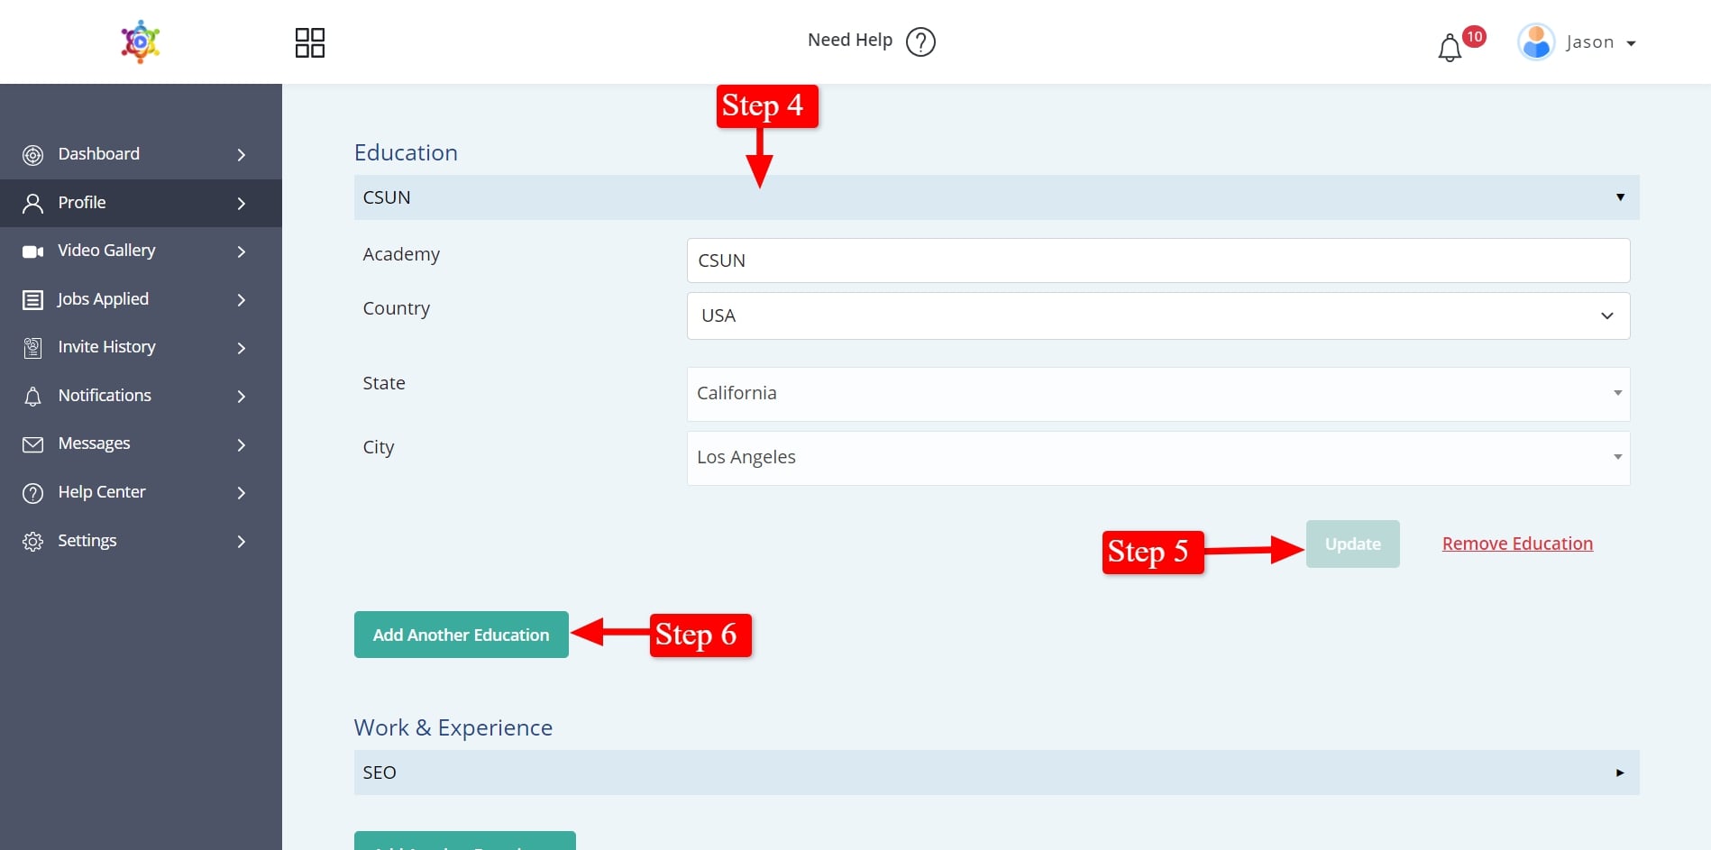Viewport: 1711px width, 850px height.
Task: Click the Video Gallery camera icon
Action: click(x=33, y=251)
